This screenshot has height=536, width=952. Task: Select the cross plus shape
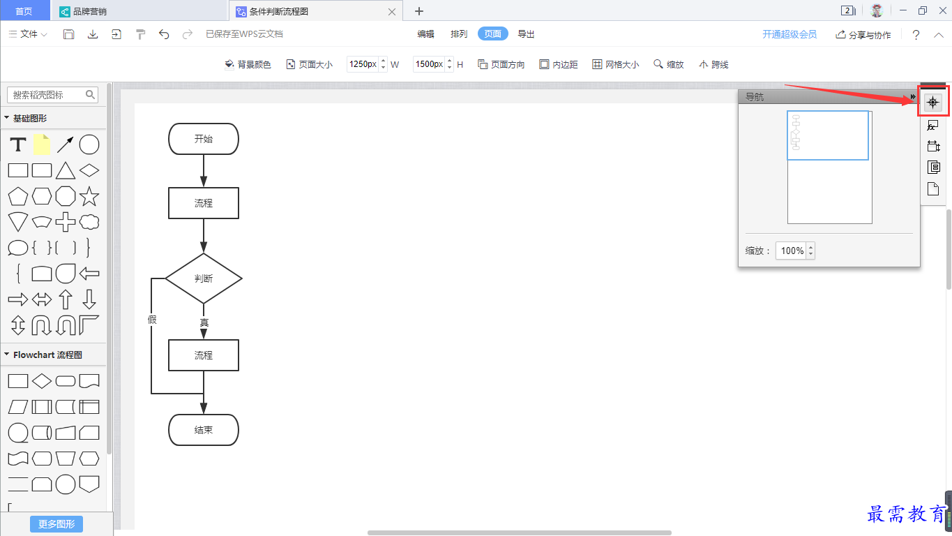tap(66, 222)
